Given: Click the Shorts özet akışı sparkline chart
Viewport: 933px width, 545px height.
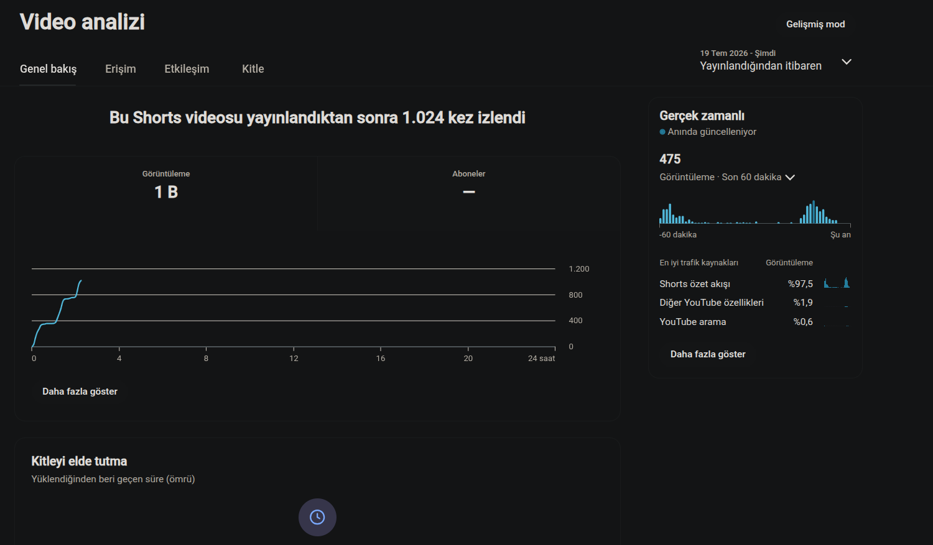Looking at the screenshot, I should click(837, 283).
